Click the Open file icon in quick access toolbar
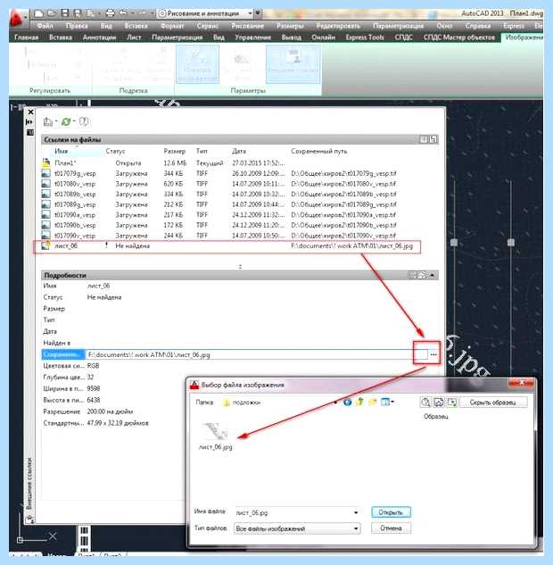This screenshot has height=565, width=553. pos(53,13)
